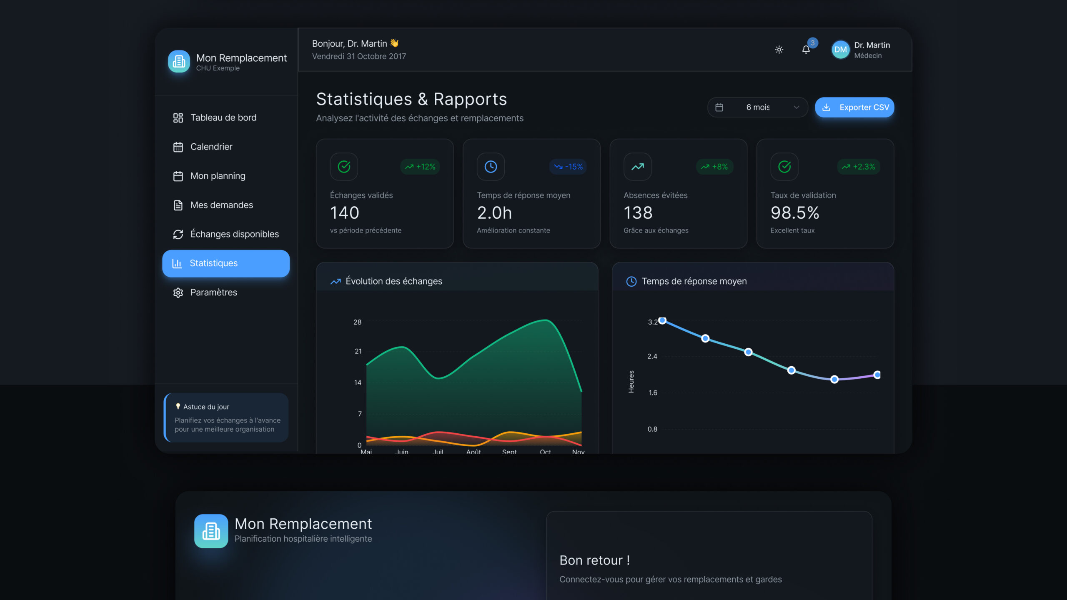This screenshot has height=600, width=1067.
Task: Click the Échanges validés checkmark icon
Action: click(x=344, y=167)
